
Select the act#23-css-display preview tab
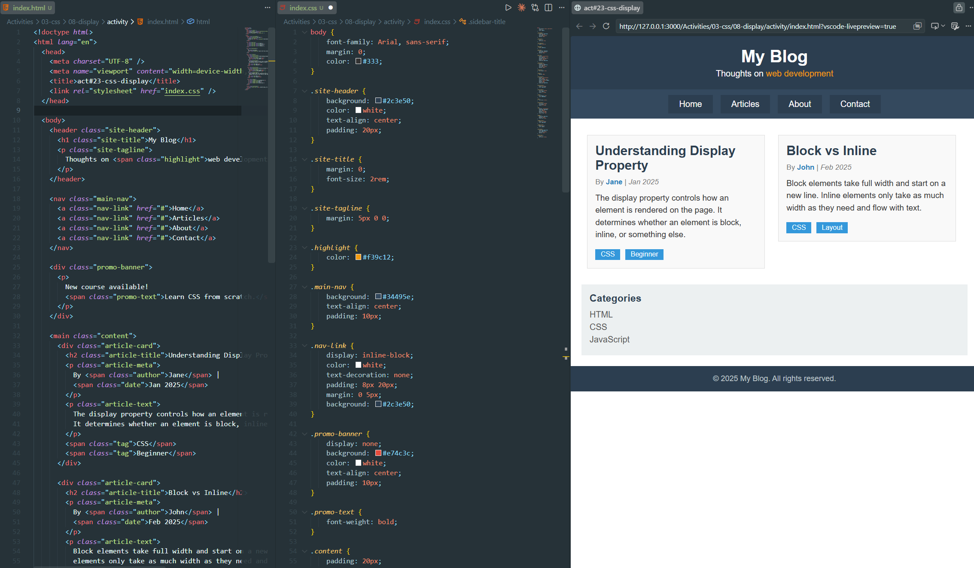pos(607,8)
